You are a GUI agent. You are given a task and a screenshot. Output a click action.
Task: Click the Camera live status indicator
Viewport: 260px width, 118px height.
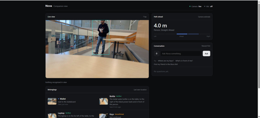[195, 6]
